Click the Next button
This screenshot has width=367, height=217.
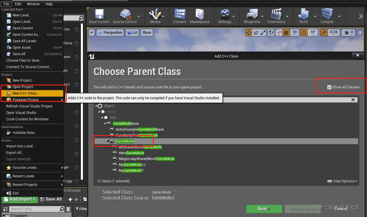tap(264, 209)
